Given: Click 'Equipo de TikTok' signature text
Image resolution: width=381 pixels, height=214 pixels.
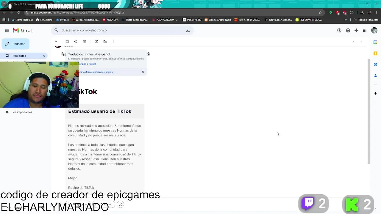Looking at the screenshot, I should (81, 188).
